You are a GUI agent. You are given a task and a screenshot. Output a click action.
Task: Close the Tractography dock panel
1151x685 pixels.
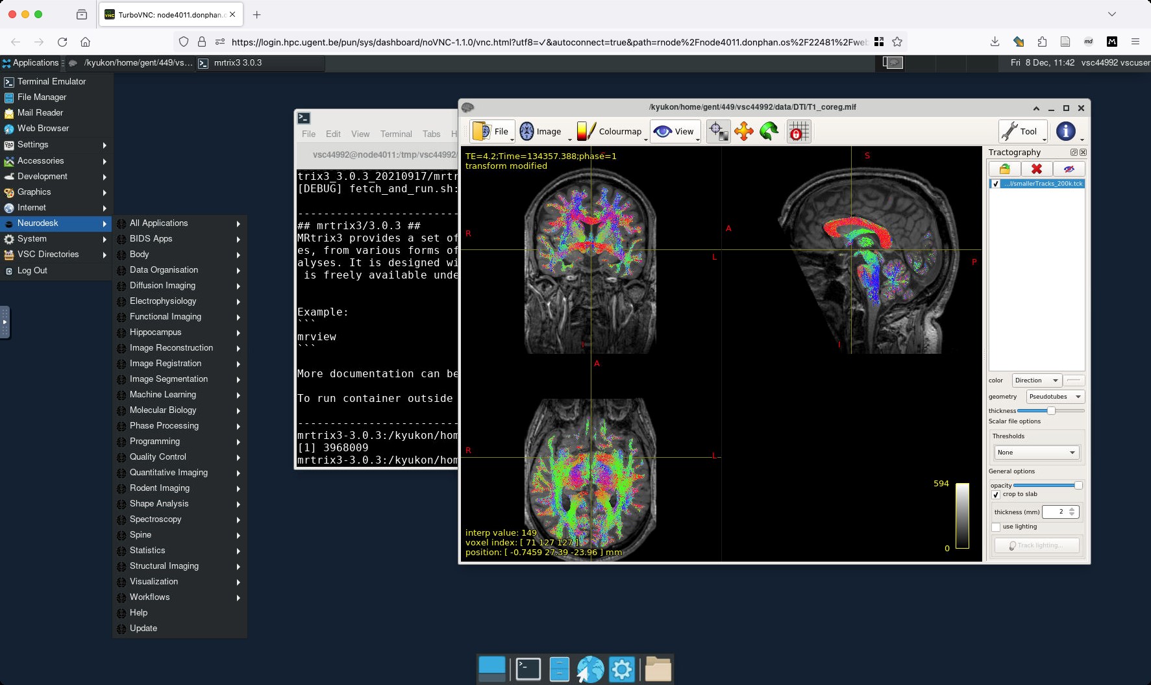tap(1083, 152)
